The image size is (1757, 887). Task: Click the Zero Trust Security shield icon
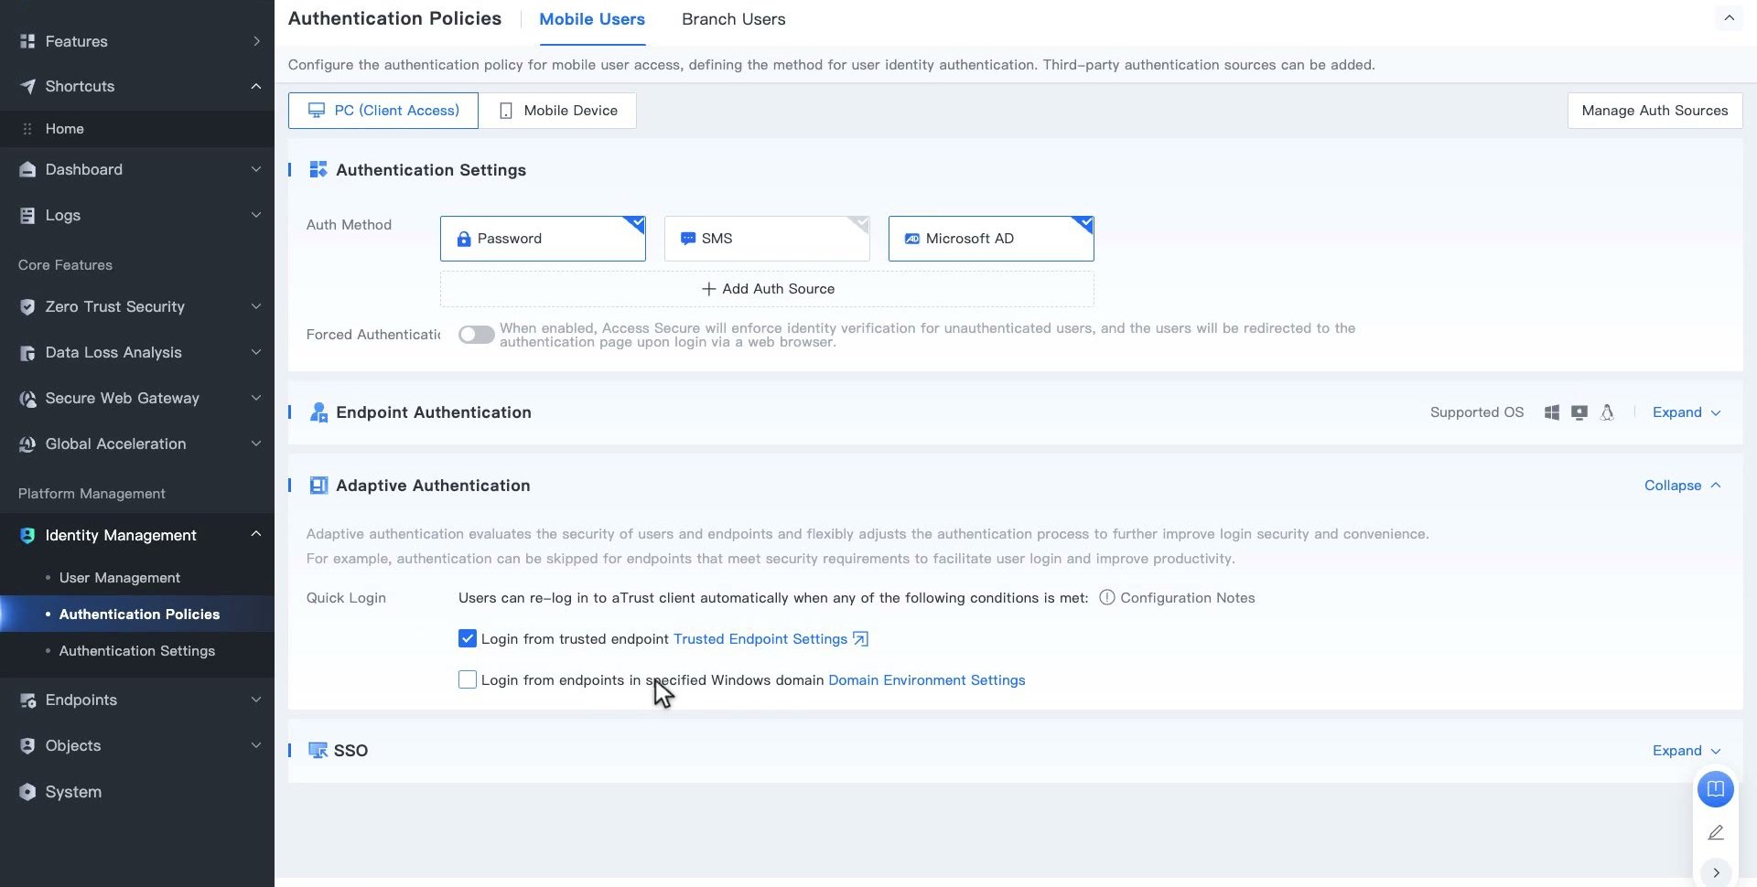[x=27, y=306]
